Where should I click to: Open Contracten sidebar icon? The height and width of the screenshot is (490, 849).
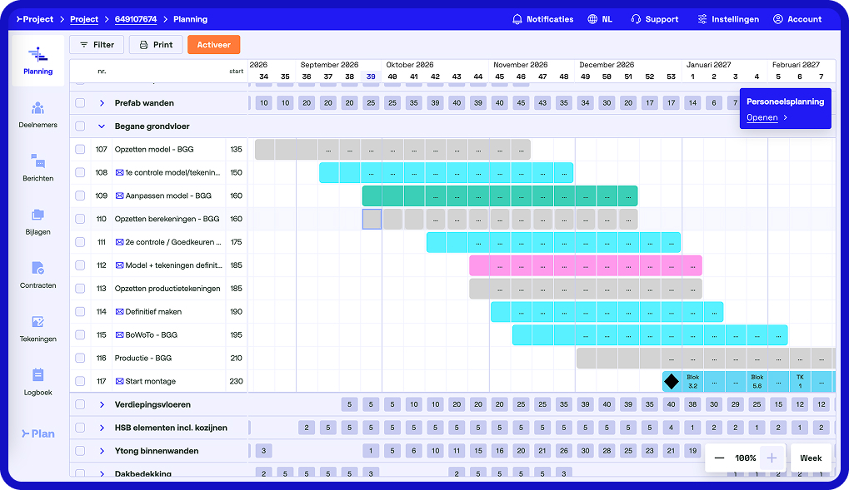point(37,268)
